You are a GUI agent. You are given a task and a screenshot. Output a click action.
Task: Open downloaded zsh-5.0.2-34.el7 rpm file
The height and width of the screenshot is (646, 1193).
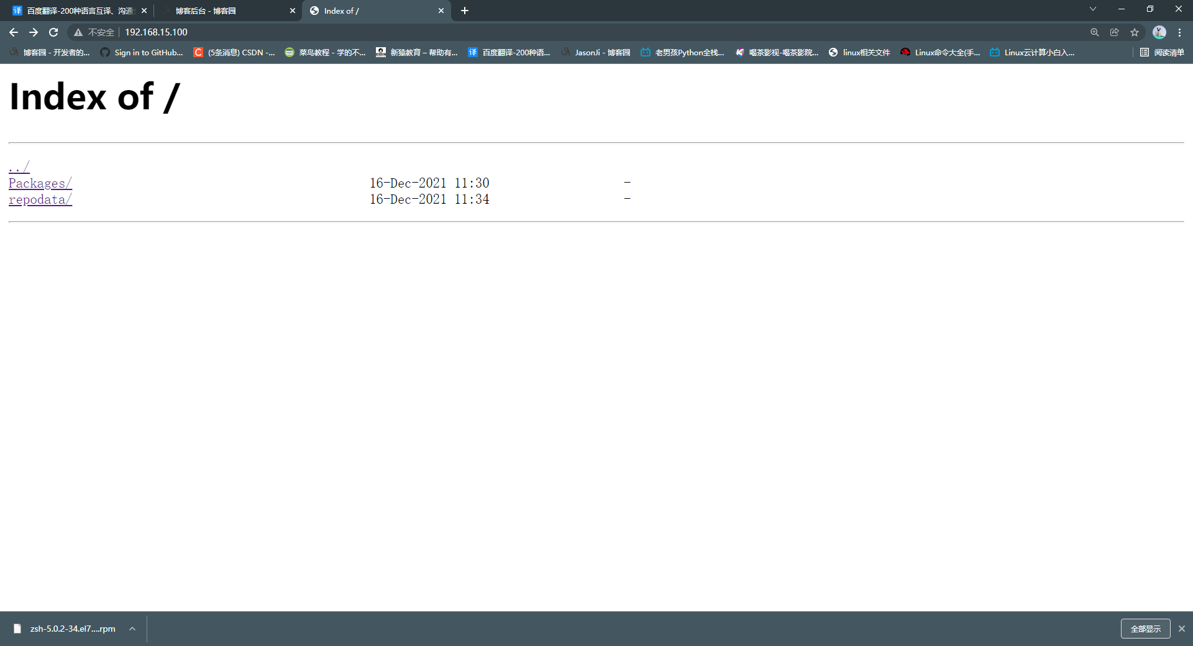(x=65, y=629)
